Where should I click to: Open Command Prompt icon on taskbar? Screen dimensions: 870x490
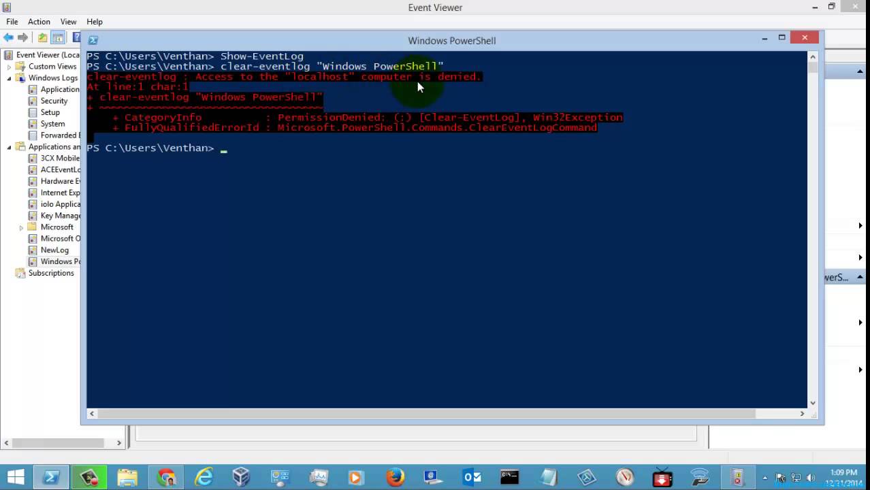(x=510, y=477)
